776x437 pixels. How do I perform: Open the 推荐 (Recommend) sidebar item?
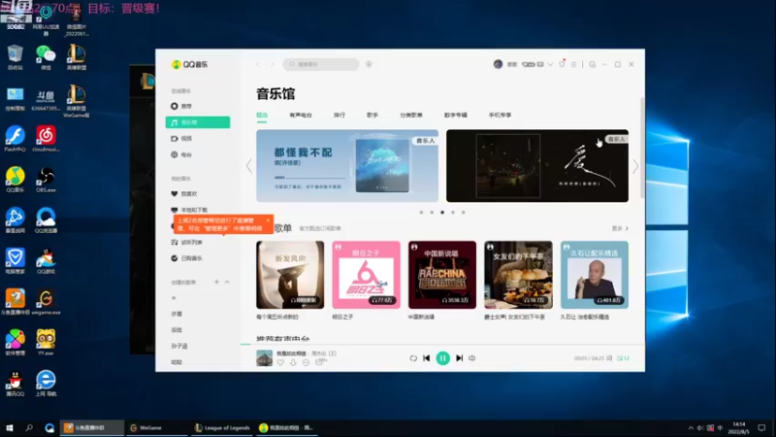(181, 106)
